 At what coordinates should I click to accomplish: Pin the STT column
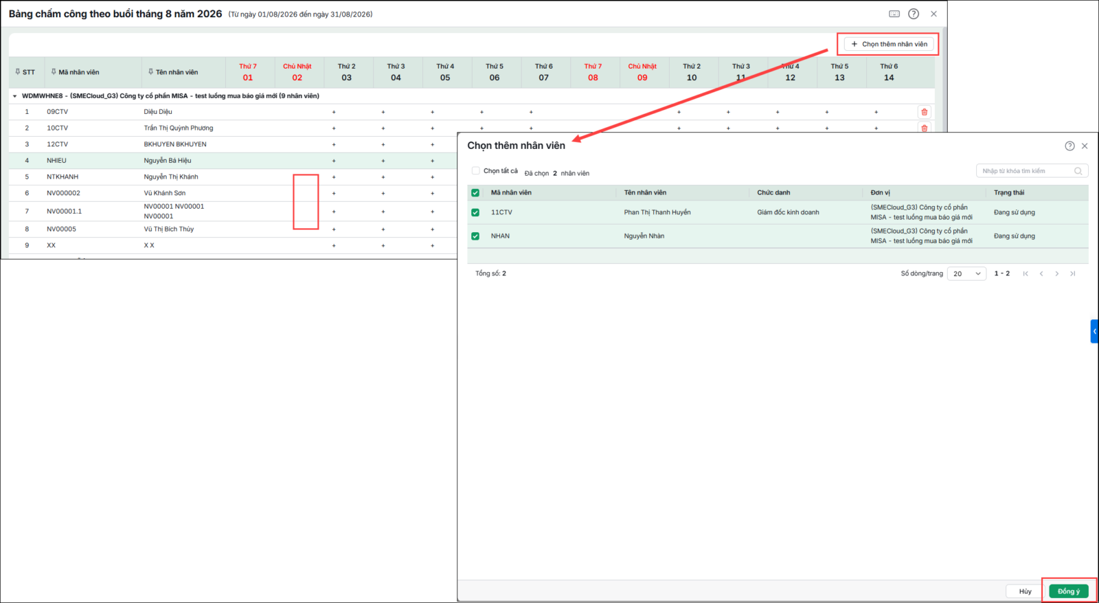[x=18, y=71]
